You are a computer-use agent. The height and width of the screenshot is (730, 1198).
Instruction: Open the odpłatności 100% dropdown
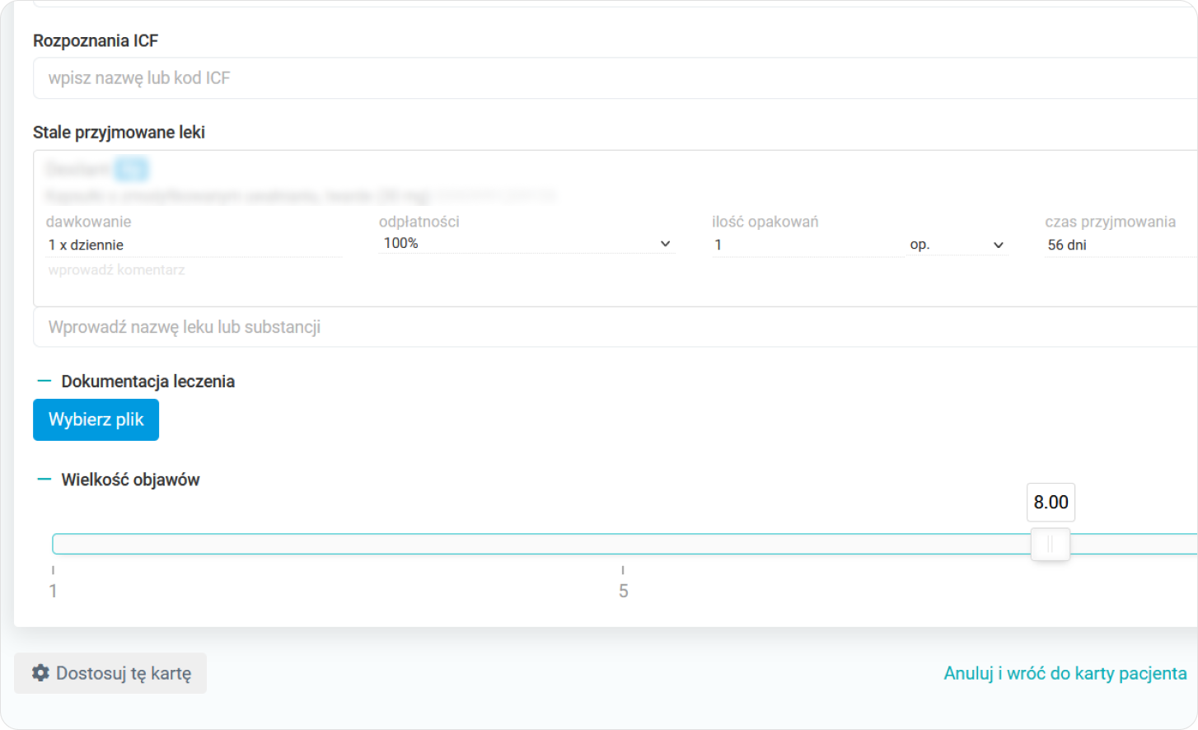(526, 244)
